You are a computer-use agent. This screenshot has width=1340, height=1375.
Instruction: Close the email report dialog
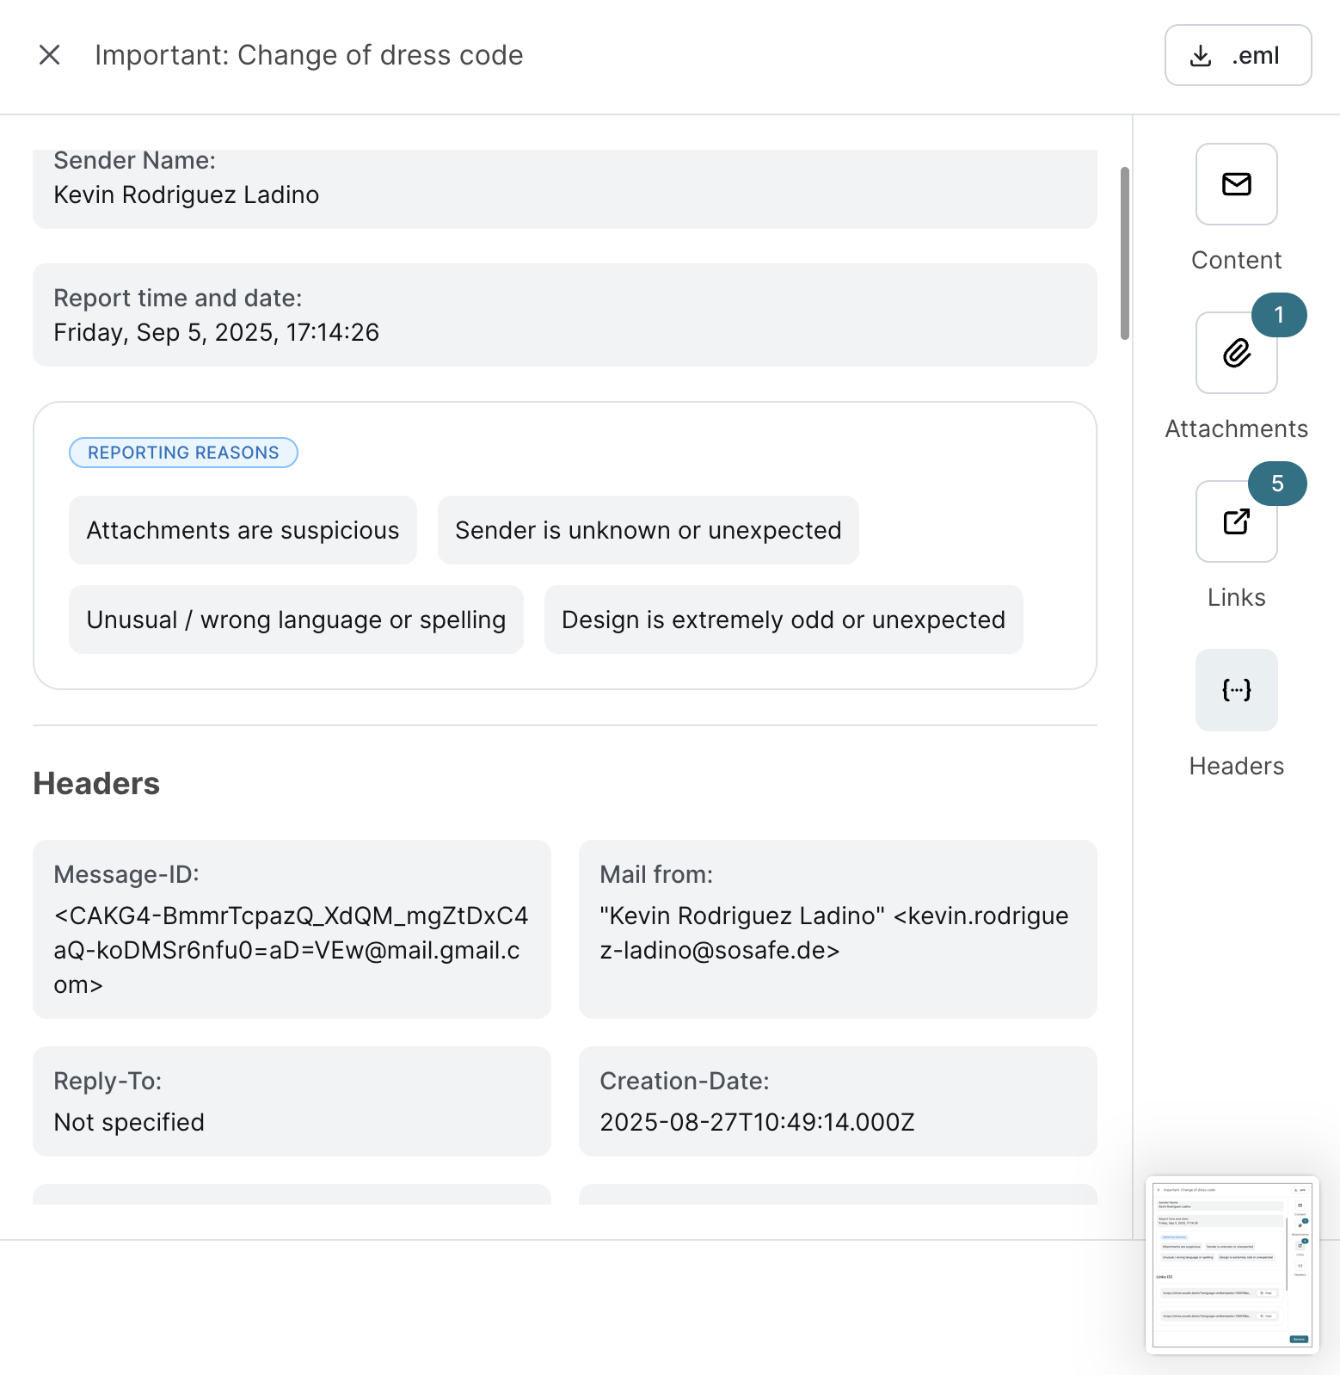[50, 55]
